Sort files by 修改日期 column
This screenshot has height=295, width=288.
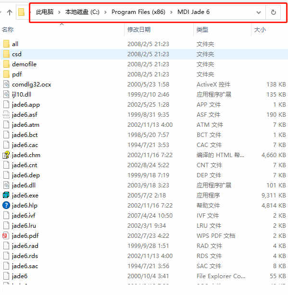coord(139,29)
